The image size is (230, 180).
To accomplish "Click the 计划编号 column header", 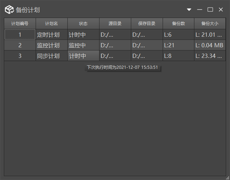I will point(20,24).
